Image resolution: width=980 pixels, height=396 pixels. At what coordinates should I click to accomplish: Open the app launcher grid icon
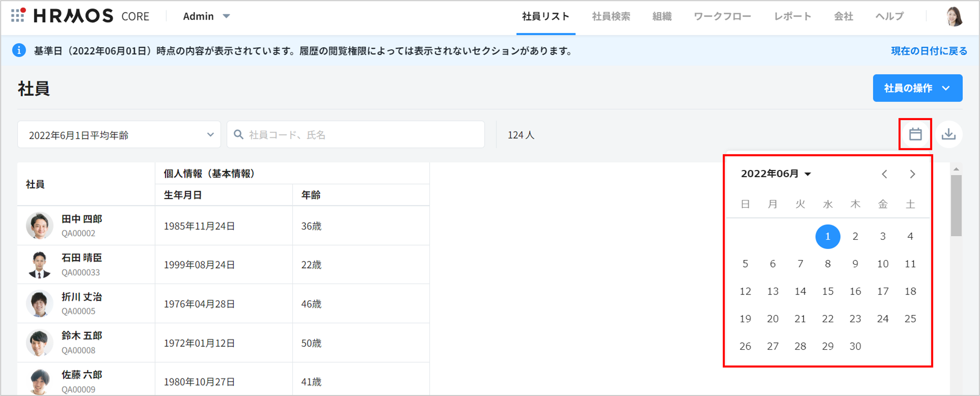pyautogui.click(x=18, y=16)
